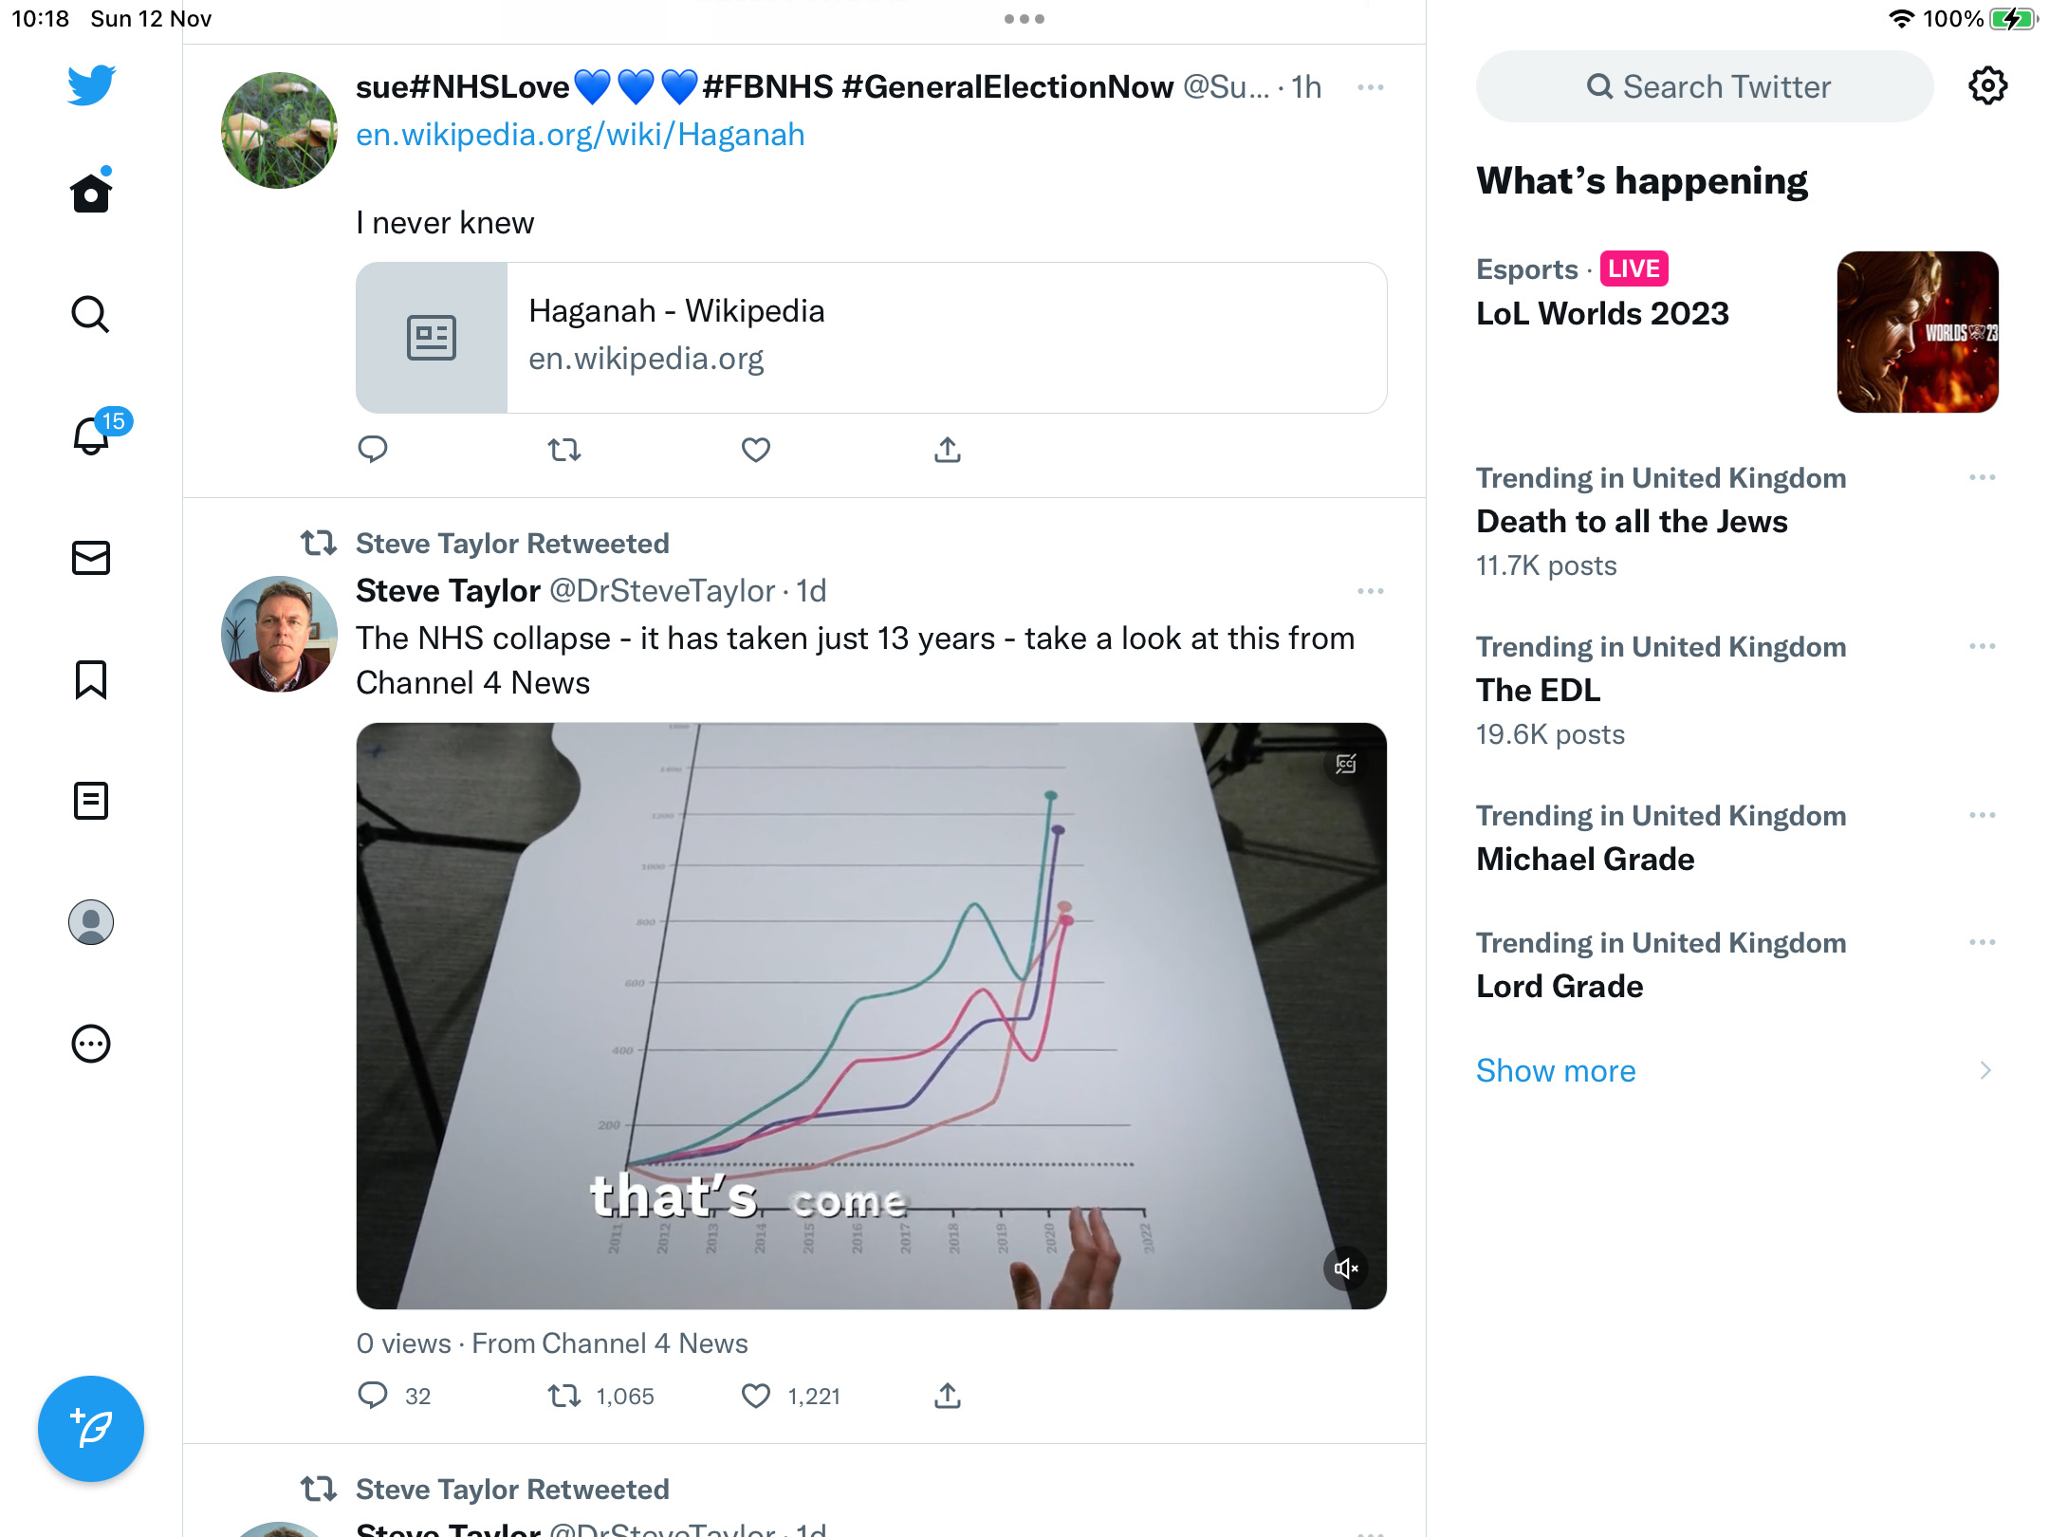Open the More circle menu in sidebar
The height and width of the screenshot is (1537, 2049).
click(91, 1044)
